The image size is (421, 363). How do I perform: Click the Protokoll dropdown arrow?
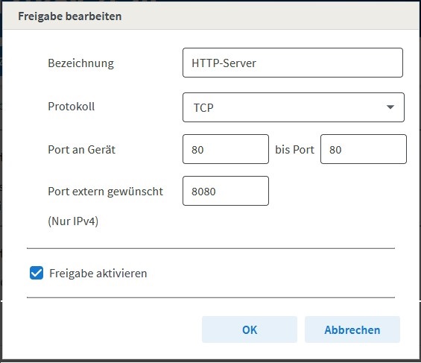coord(390,107)
